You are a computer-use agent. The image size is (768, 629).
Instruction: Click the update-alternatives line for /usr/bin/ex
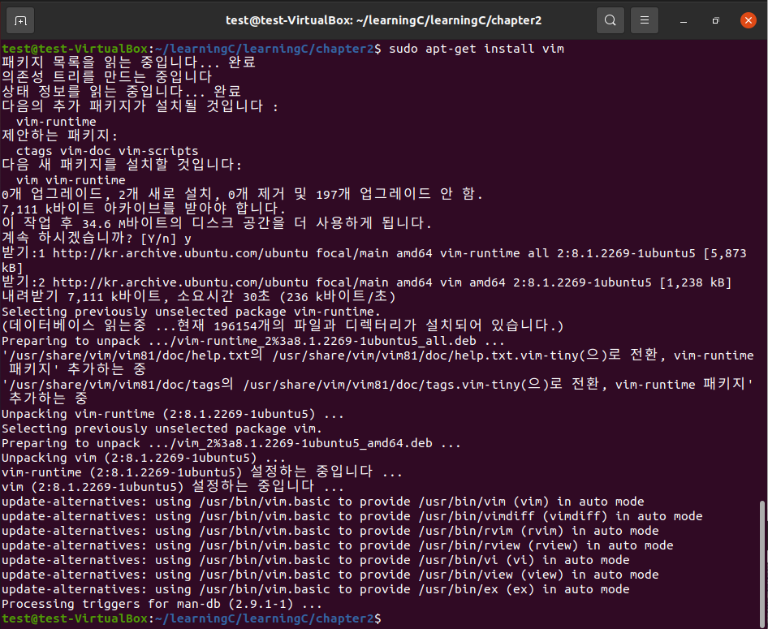coord(316,589)
